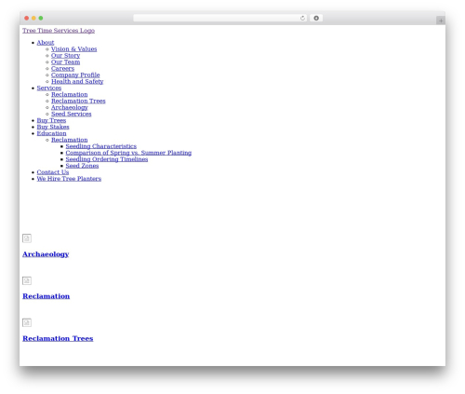This screenshot has height=394, width=465.
Task: Open a new tab with the plus button
Action: click(441, 20)
